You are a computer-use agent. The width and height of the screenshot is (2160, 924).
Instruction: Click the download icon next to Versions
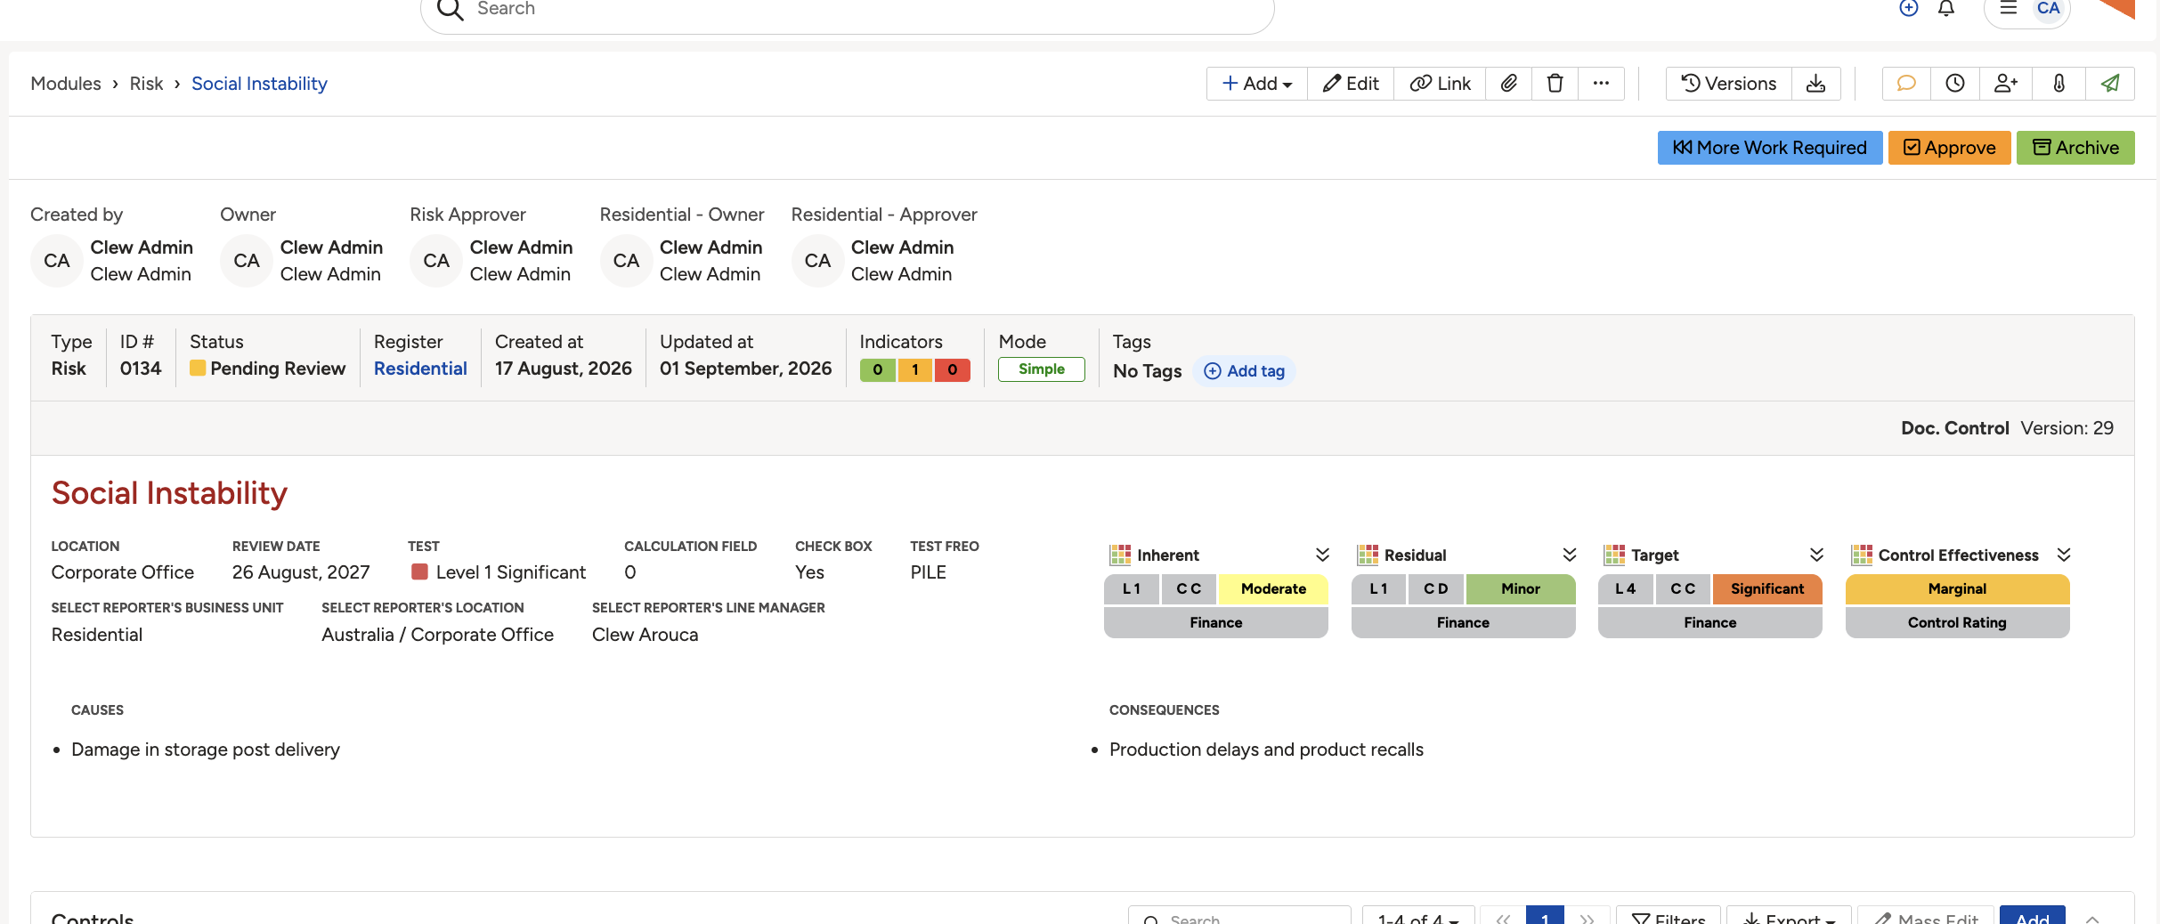click(x=1815, y=84)
